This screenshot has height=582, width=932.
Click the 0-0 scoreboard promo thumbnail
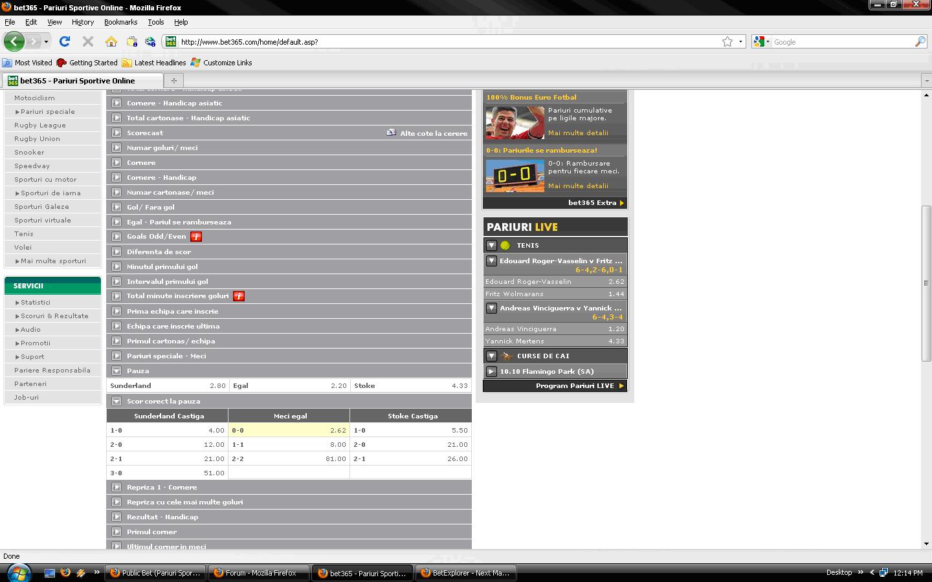515,175
